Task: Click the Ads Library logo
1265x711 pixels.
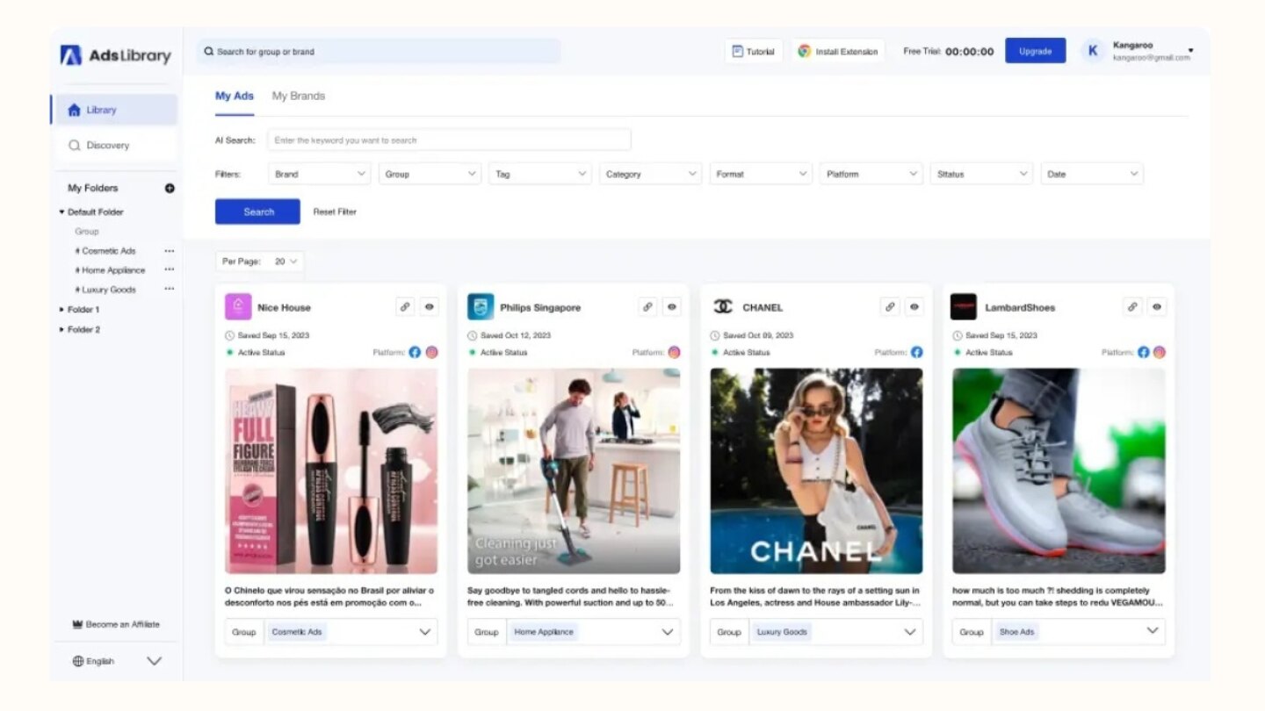Action: [115, 55]
